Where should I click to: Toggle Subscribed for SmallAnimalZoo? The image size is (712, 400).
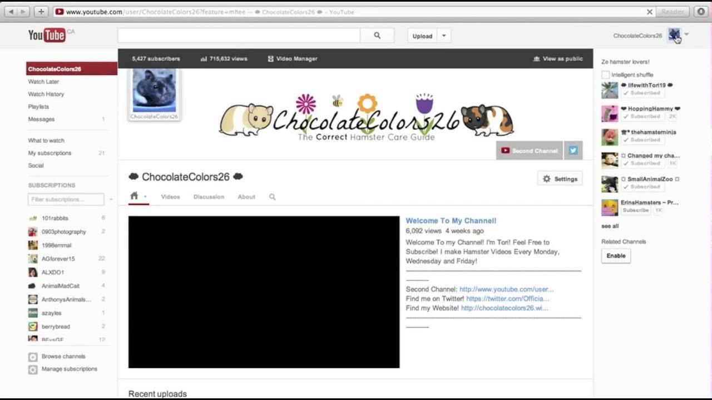tap(641, 187)
